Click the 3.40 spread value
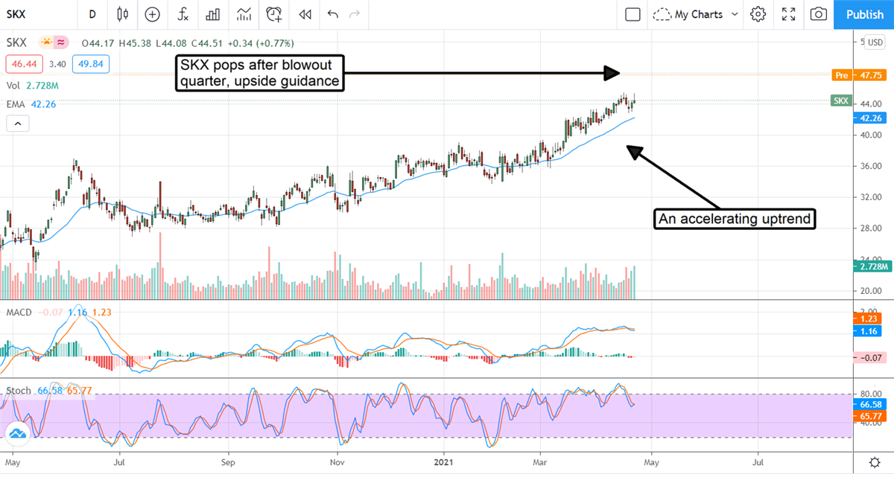Screen dimensions: 894x477 (57, 65)
